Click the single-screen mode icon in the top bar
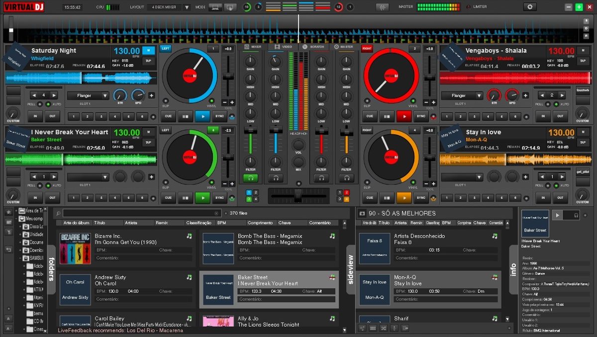This screenshot has height=337, width=597. point(215,7)
